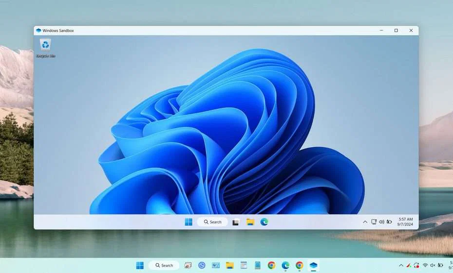Open Task View in the Sandbox taskbar

[236, 222]
